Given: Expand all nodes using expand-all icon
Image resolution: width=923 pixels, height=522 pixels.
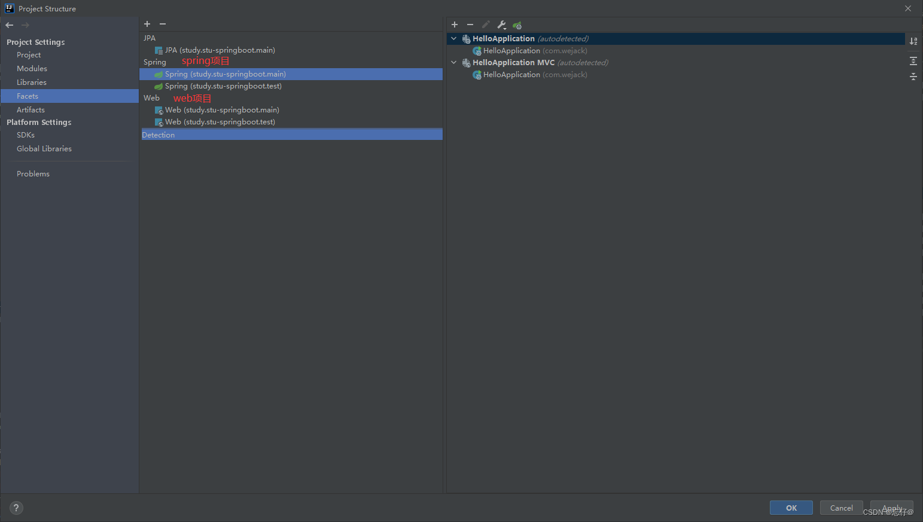Looking at the screenshot, I should [x=913, y=60].
